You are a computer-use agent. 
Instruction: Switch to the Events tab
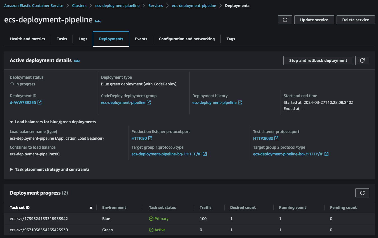[141, 39]
